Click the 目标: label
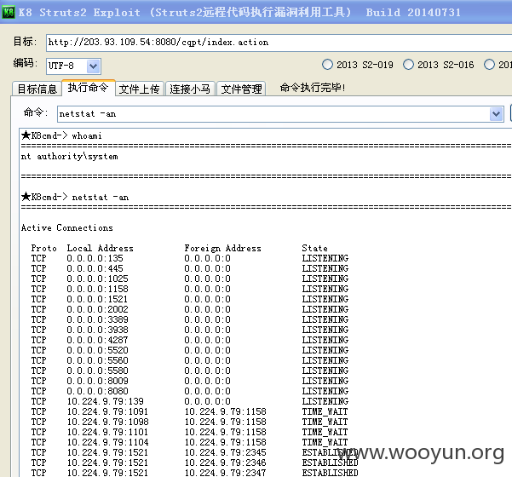 26,42
